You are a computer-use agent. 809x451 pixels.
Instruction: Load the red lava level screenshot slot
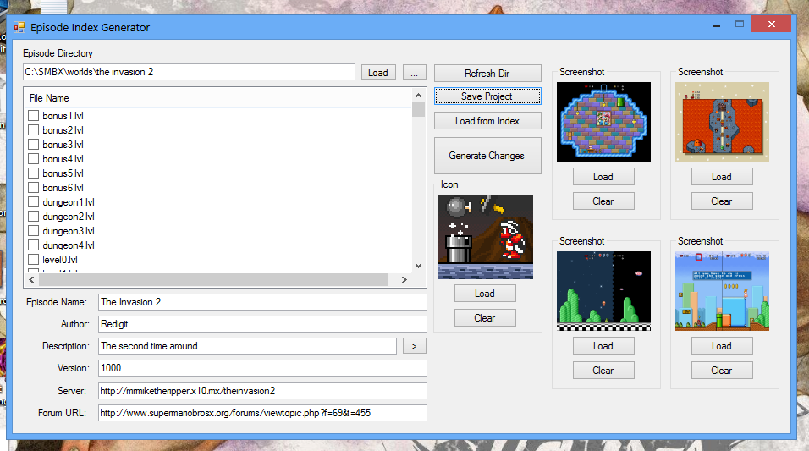pyautogui.click(x=722, y=177)
